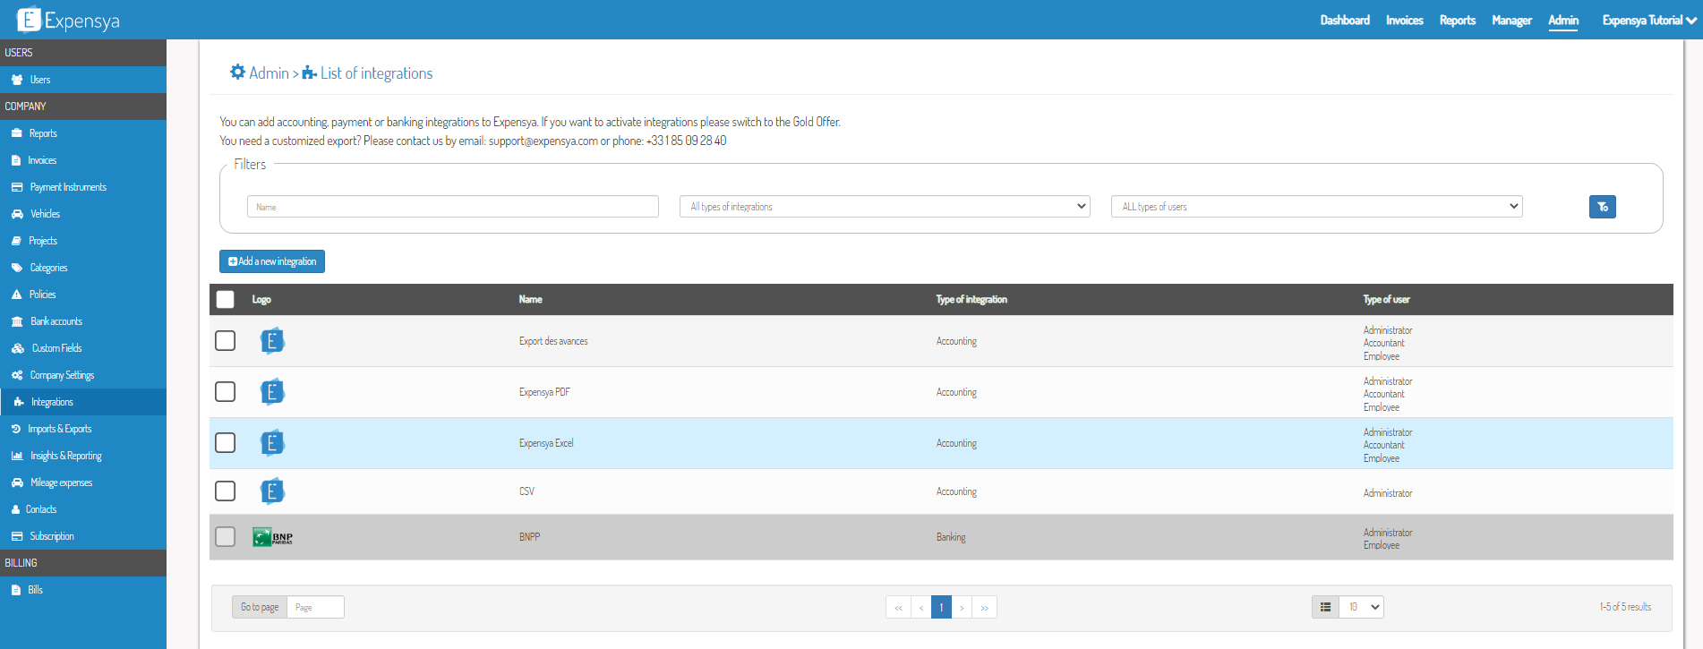Viewport: 1703px width, 649px height.
Task: Click the Mileage expenses car icon
Action: [17, 482]
